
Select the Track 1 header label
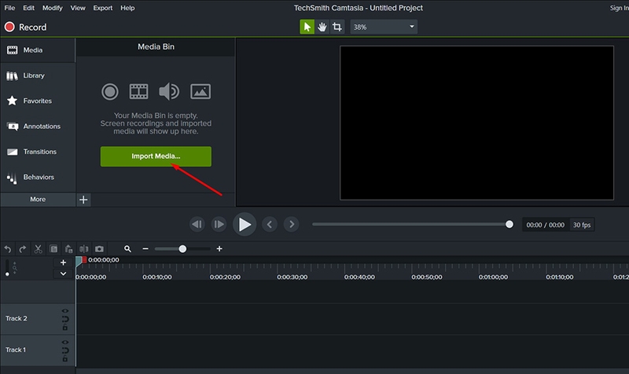(16, 350)
